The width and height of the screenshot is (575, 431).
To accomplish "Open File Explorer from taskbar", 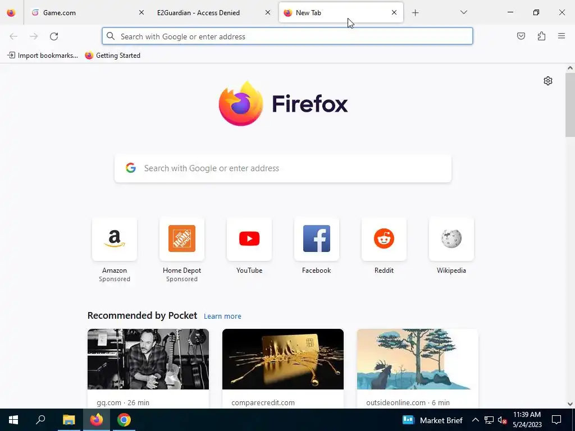I will 69,420.
